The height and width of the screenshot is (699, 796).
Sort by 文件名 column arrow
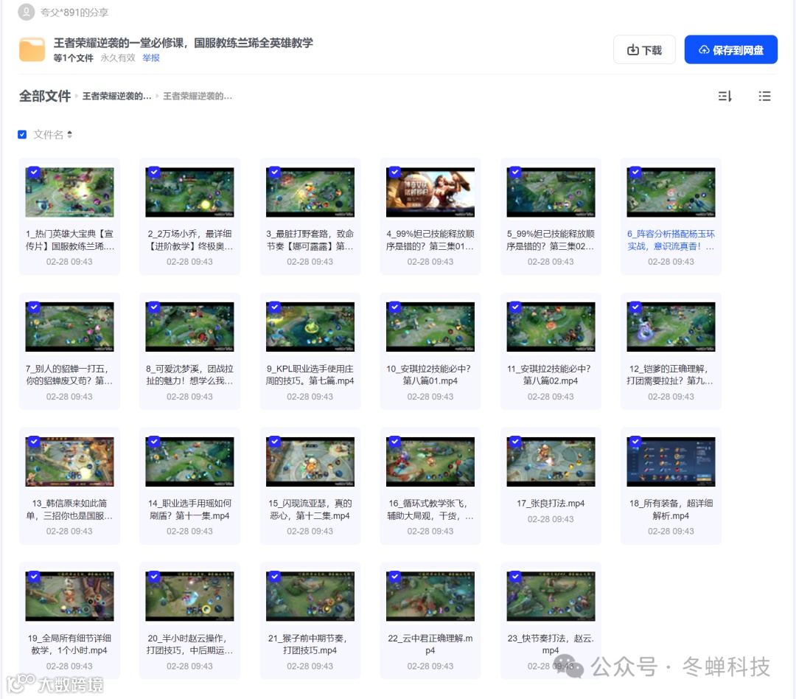(x=69, y=135)
